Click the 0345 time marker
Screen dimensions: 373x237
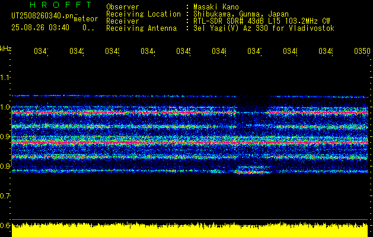(x=183, y=51)
